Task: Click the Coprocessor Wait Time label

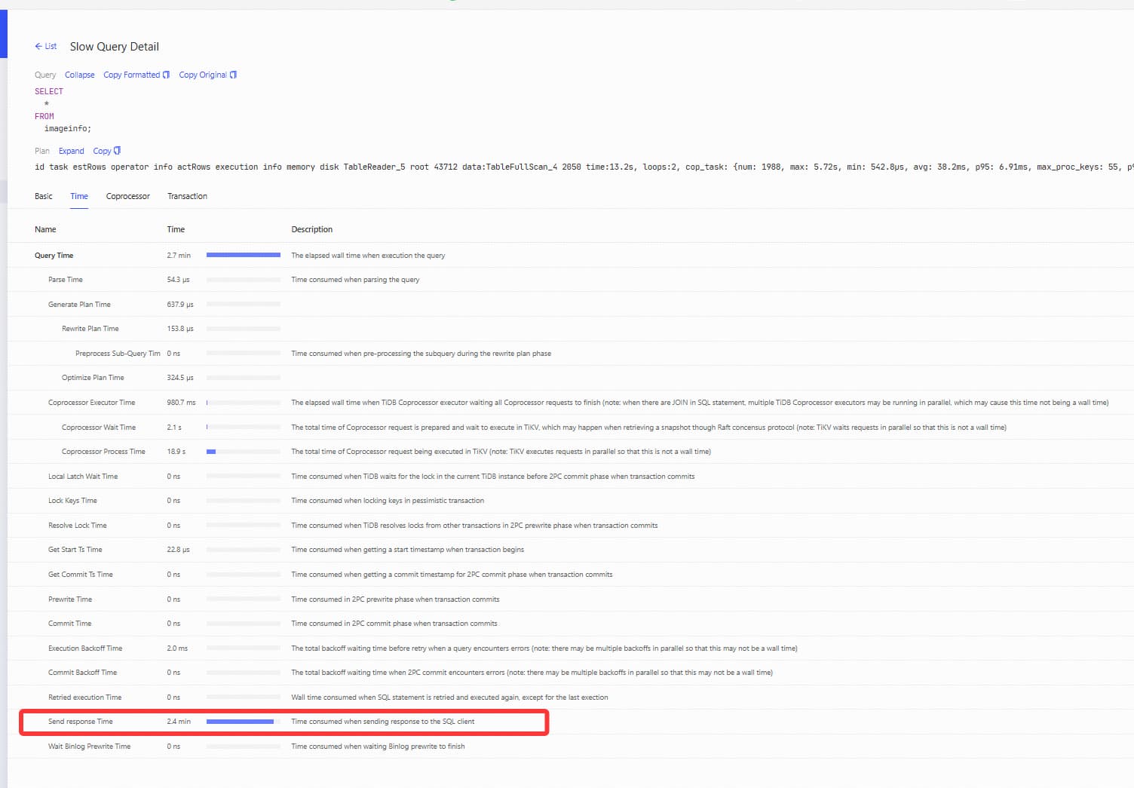Action: click(x=99, y=428)
